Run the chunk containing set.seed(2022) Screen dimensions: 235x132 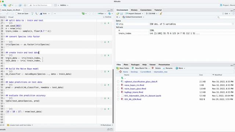108,23
